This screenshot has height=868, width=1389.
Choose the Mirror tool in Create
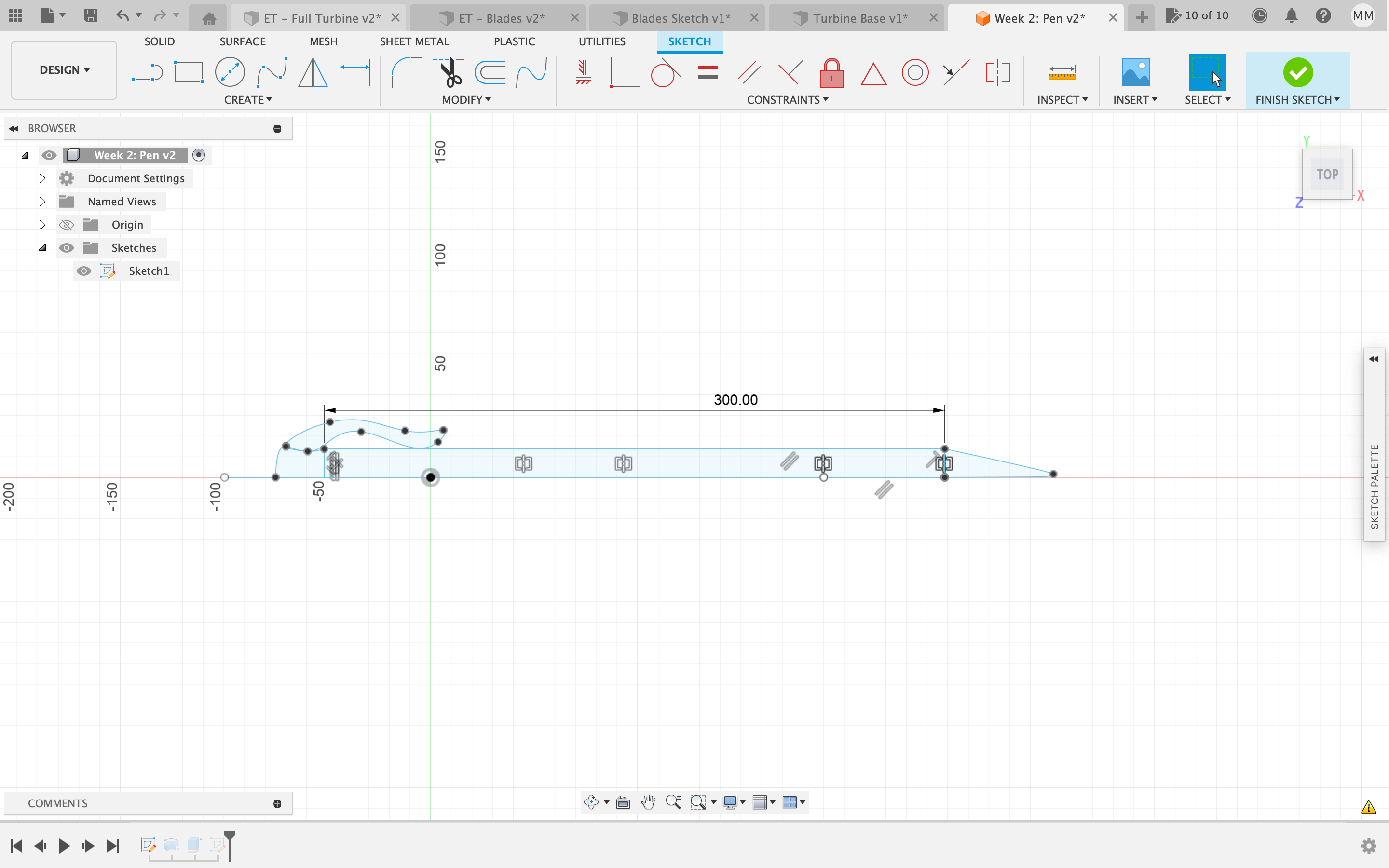(x=313, y=73)
